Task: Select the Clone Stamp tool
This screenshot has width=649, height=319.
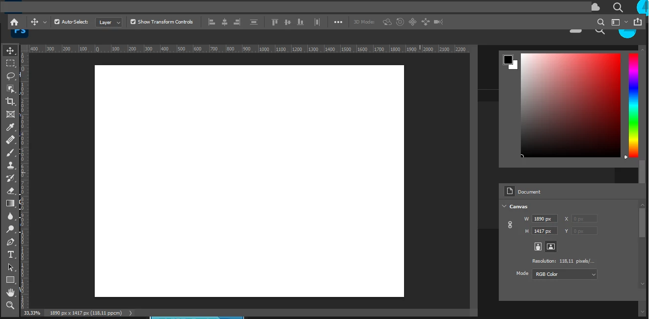Action: point(10,166)
